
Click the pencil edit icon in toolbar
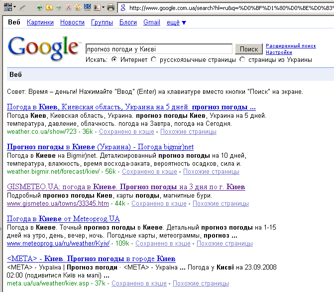tap(22, 7)
